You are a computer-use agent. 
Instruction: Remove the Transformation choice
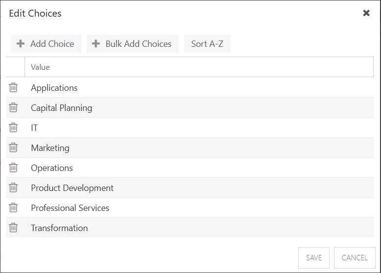[13, 228]
